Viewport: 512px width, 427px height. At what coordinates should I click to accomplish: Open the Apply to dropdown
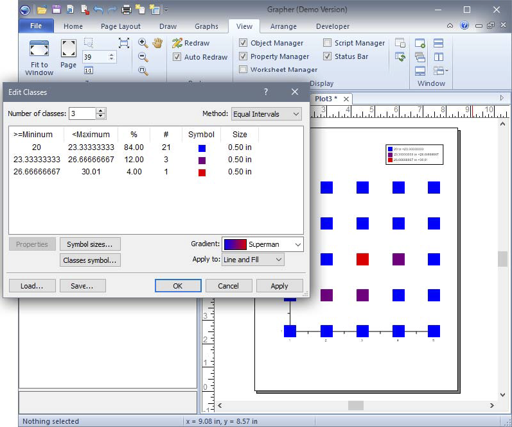[x=252, y=260]
